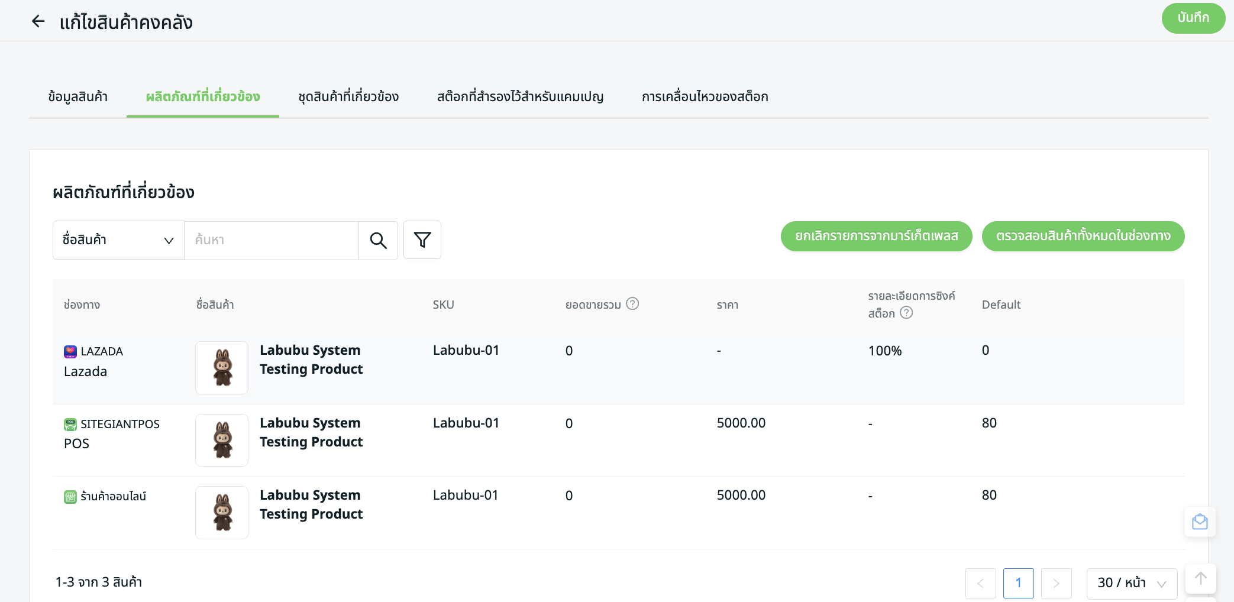The width and height of the screenshot is (1234, 602).
Task: Click help icon beside stock sync details
Action: [906, 313]
